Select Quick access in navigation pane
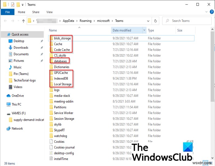The width and height of the screenshot is (215, 166). [22, 35]
